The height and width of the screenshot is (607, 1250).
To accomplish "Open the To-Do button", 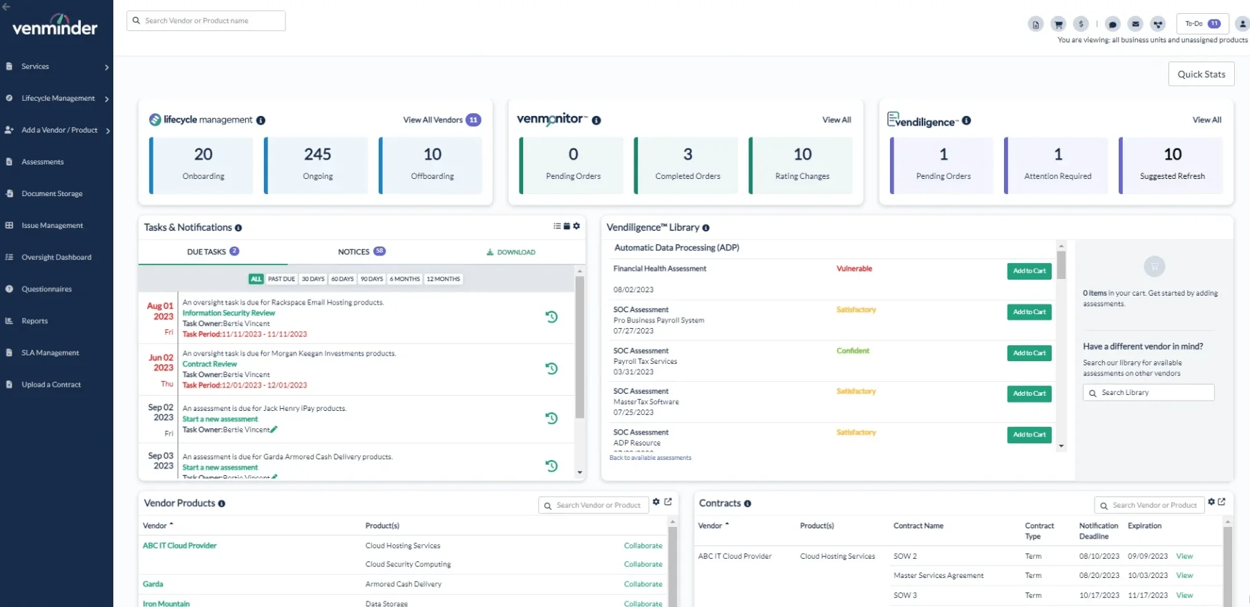I will point(1202,23).
